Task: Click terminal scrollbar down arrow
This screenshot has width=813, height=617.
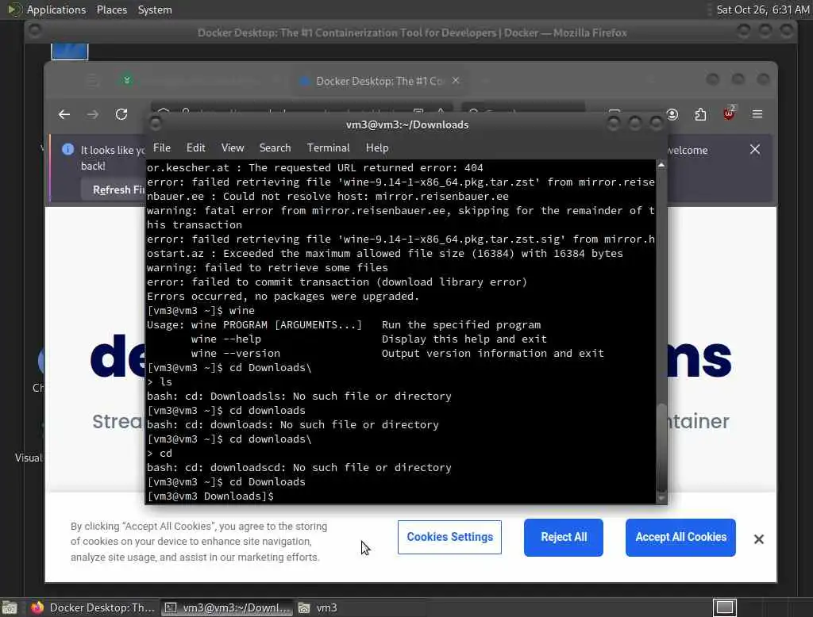Action: pyautogui.click(x=661, y=498)
